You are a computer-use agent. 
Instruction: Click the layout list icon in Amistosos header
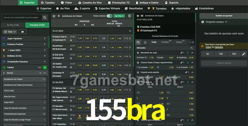pyautogui.click(x=130, y=16)
